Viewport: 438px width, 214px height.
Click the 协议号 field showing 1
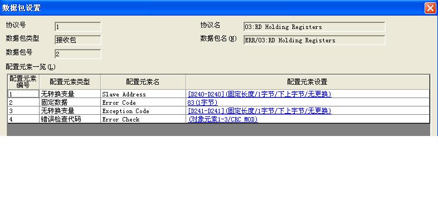[78, 27]
